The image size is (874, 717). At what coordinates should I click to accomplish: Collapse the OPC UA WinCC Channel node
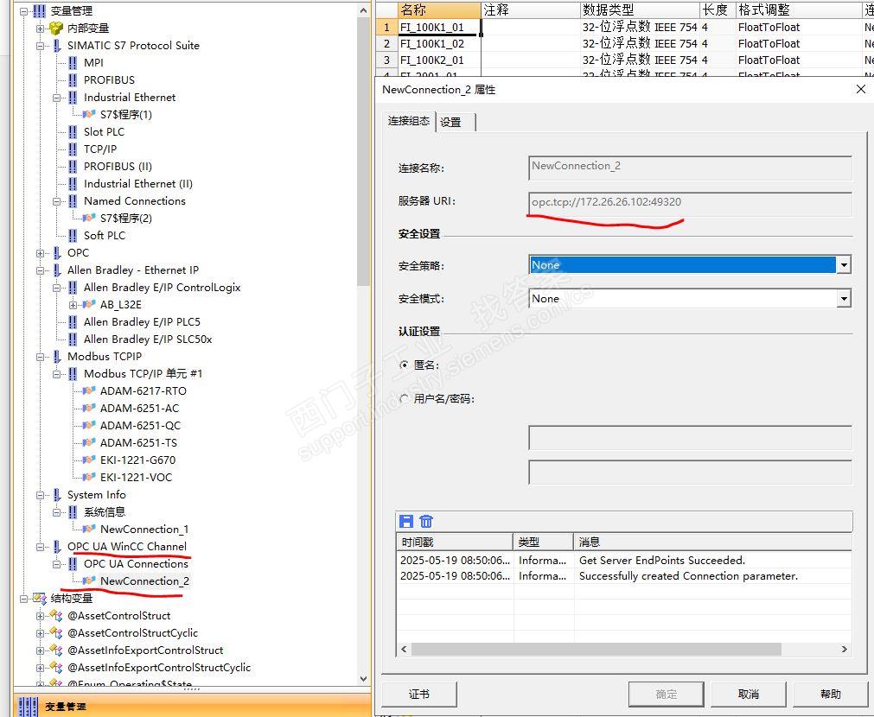click(x=40, y=547)
